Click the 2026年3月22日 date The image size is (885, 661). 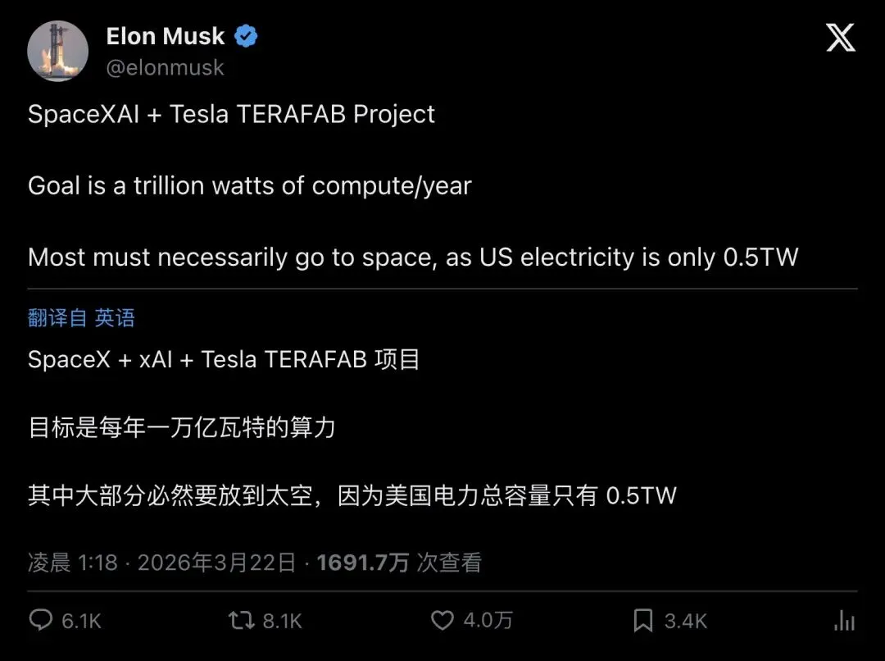coord(216,563)
